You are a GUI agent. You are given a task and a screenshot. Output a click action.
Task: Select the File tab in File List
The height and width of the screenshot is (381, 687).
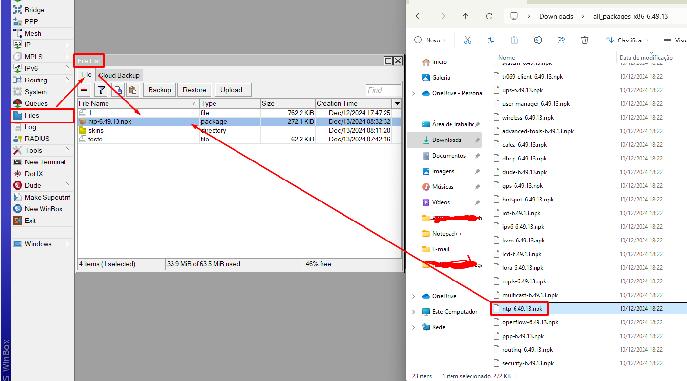86,75
